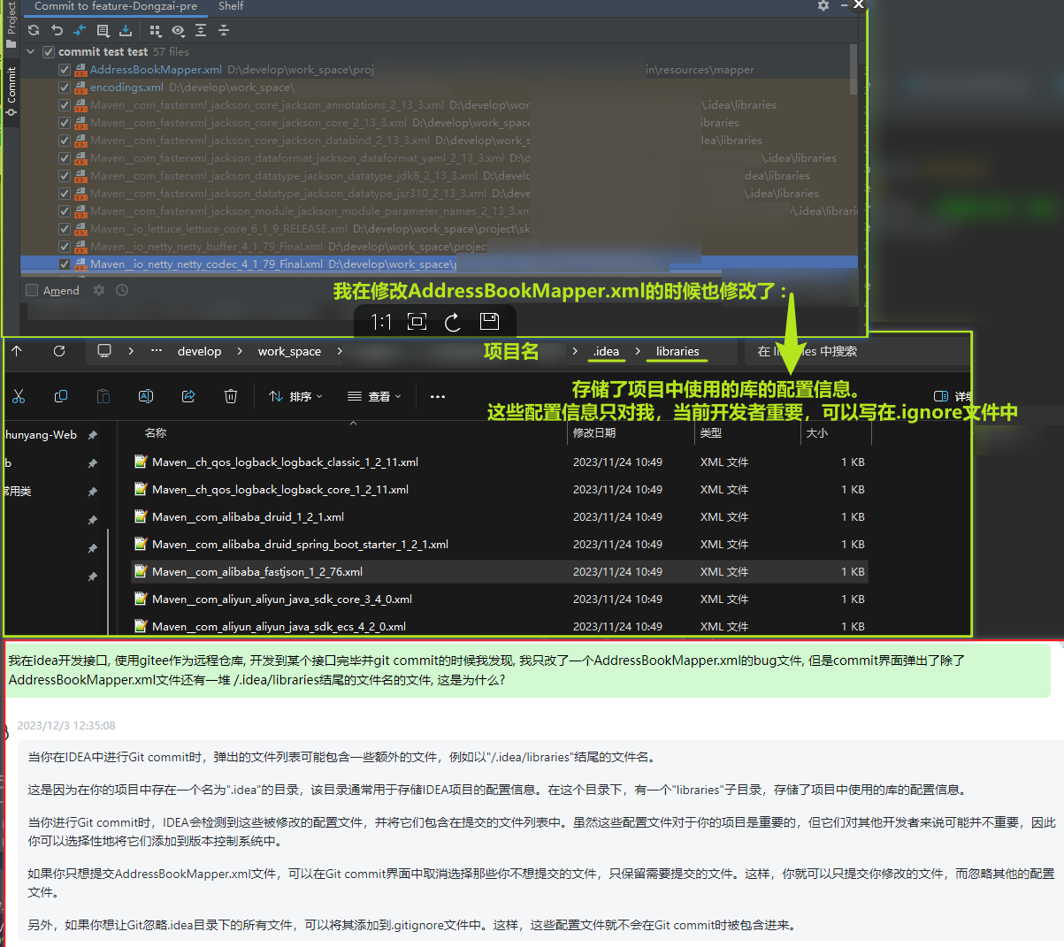Open commit options gear beside Amend
This screenshot has height=947, width=1064.
coord(99,290)
